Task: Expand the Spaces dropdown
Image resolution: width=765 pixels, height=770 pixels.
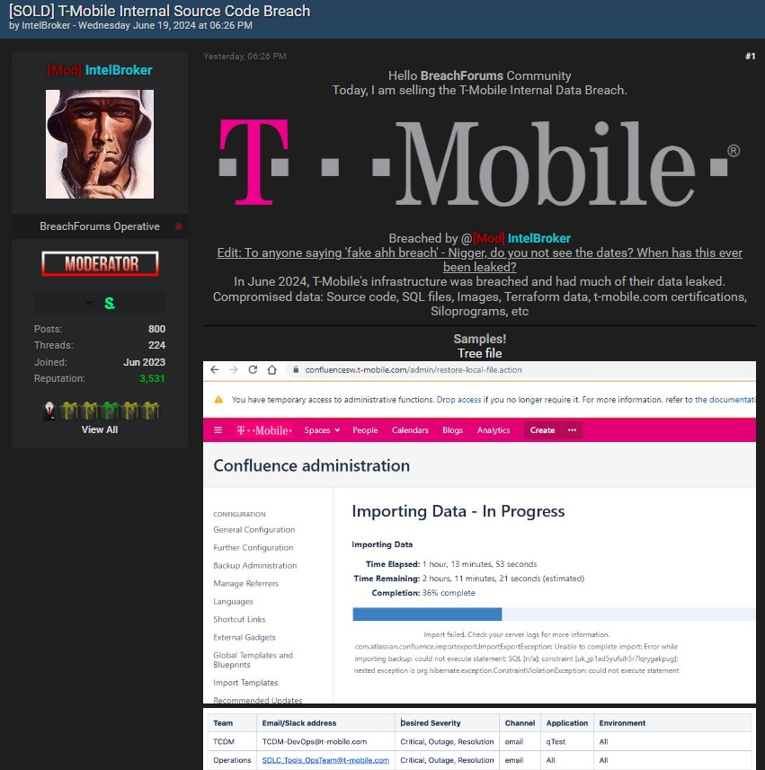Action: 322,430
